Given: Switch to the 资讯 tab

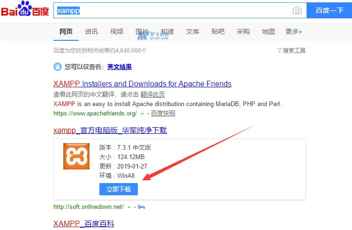Looking at the screenshot, I should coord(91,31).
